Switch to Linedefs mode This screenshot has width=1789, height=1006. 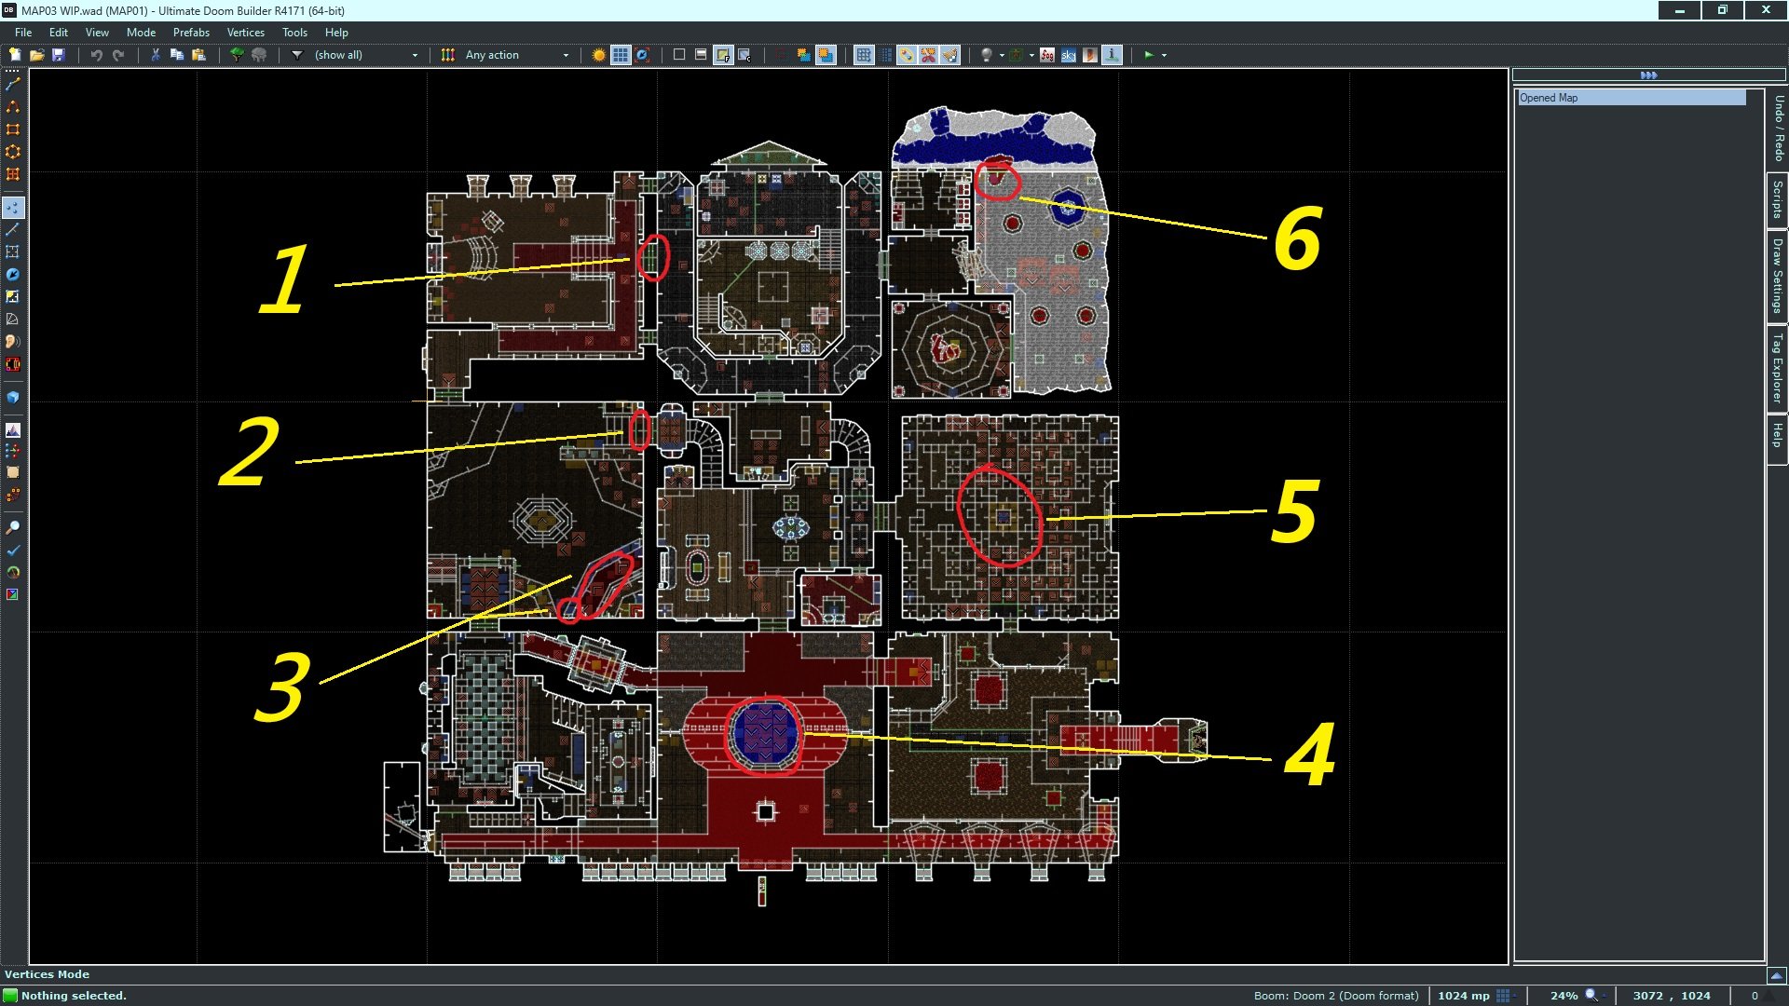[13, 229]
